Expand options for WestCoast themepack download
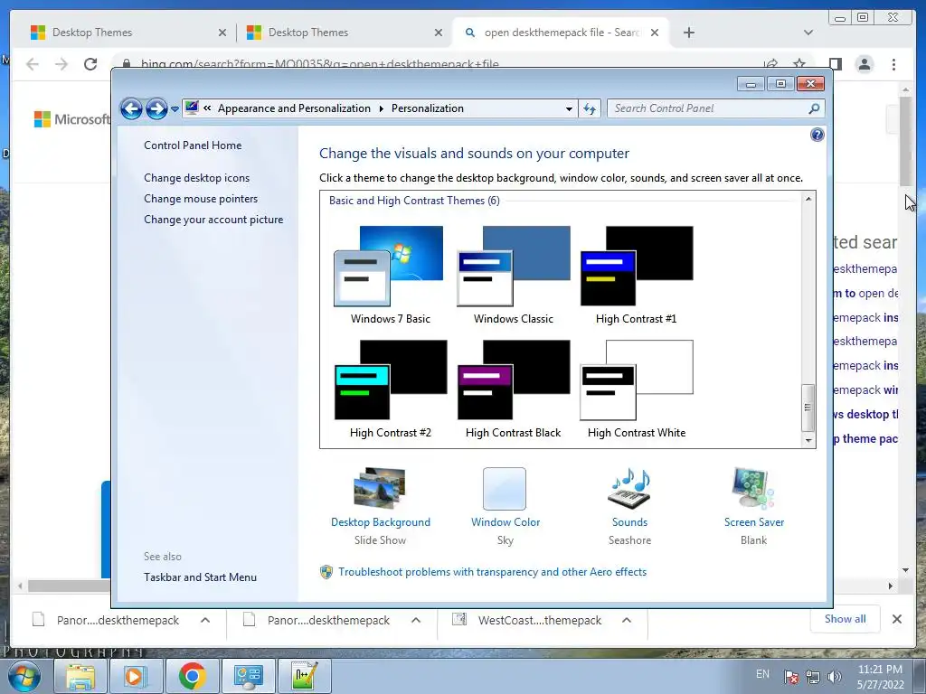 tap(627, 620)
